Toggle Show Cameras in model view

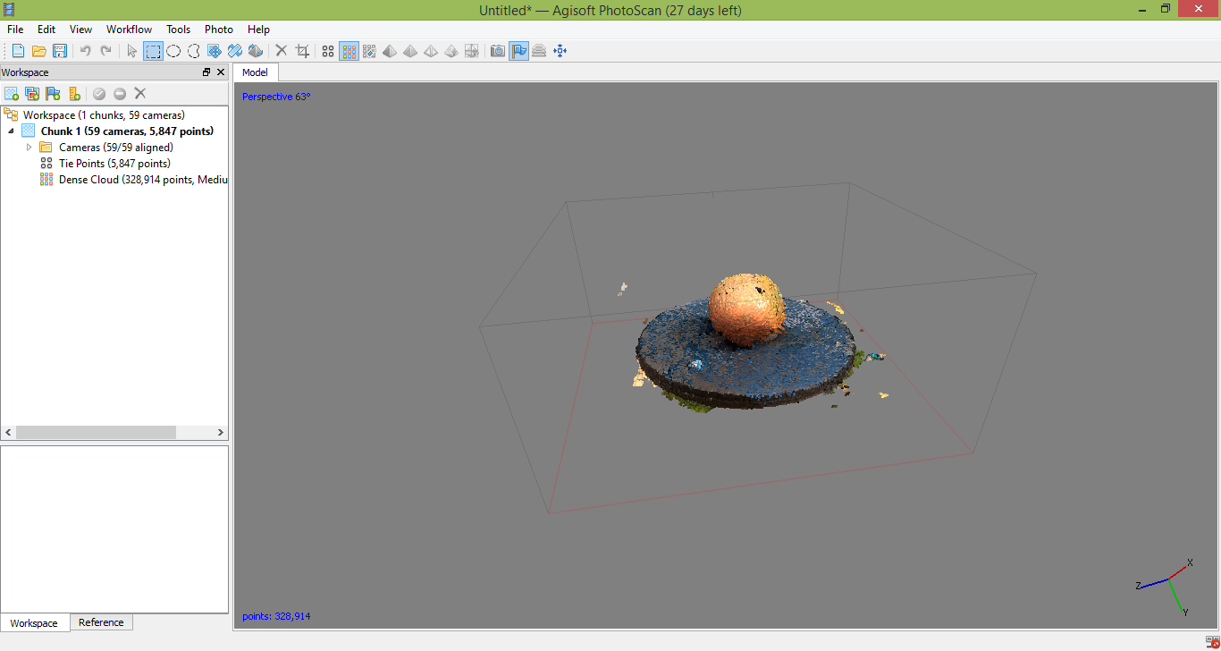[498, 51]
